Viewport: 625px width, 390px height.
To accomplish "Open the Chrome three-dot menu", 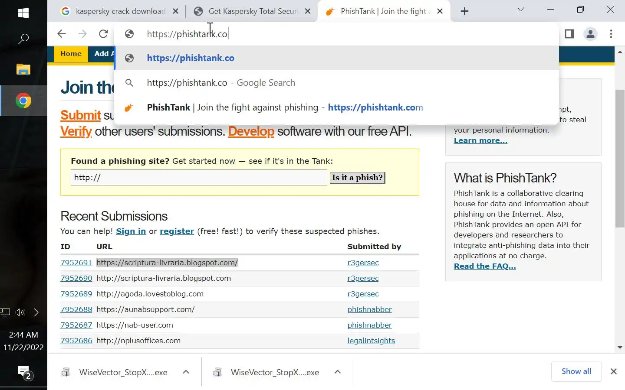I will [x=611, y=34].
